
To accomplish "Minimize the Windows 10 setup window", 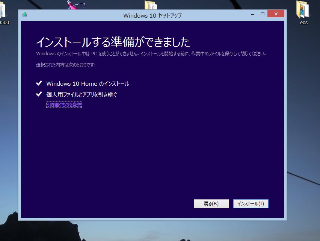I will (x=251, y=14).
